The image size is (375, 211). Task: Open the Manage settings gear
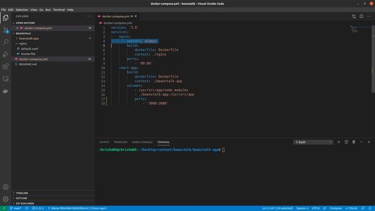5,199
